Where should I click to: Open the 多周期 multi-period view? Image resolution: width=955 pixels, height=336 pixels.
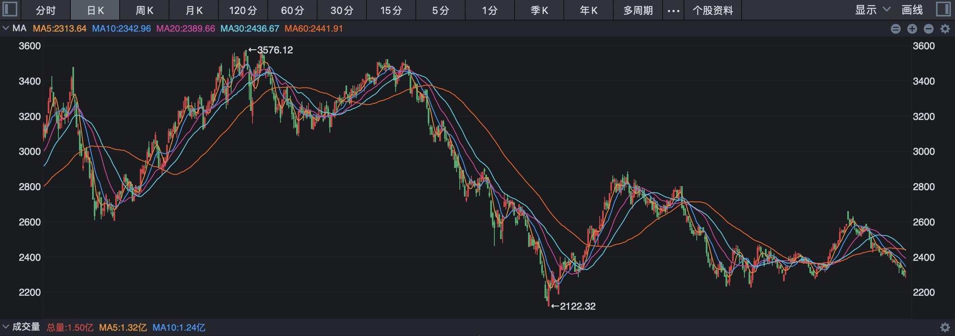638,10
